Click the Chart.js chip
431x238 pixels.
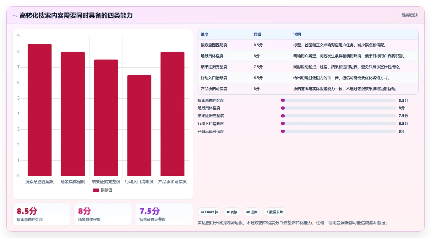pos(209,212)
